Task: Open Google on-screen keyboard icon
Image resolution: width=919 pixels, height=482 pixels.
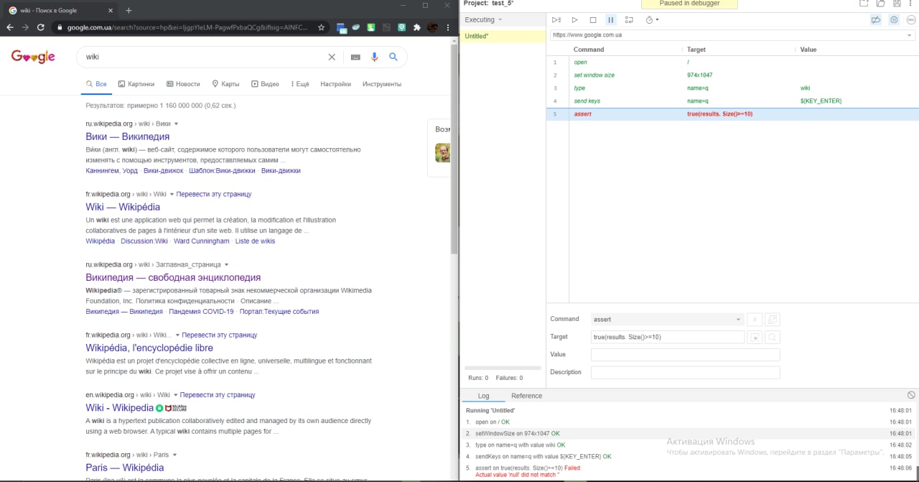Action: pyautogui.click(x=355, y=57)
